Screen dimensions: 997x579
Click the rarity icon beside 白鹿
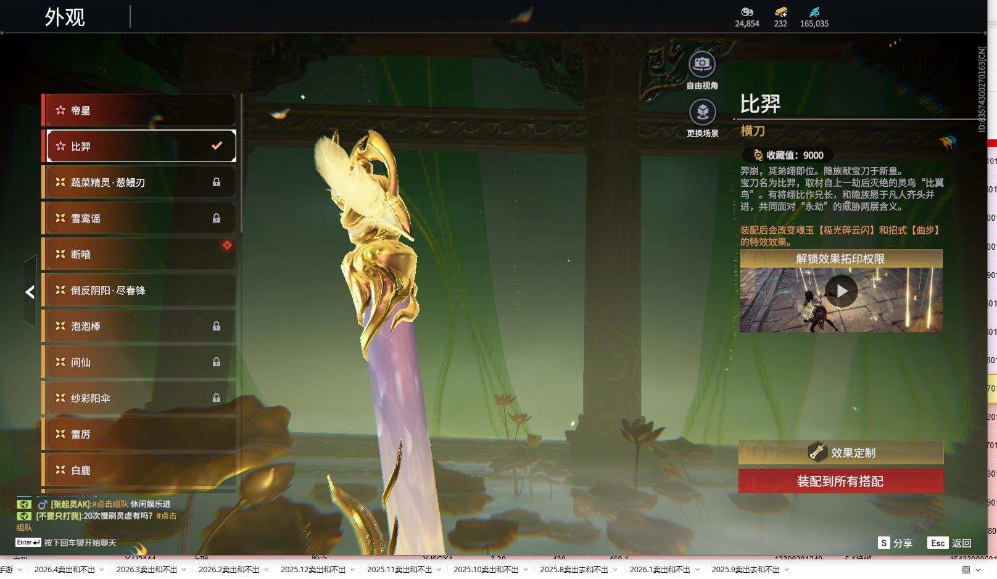coord(60,470)
